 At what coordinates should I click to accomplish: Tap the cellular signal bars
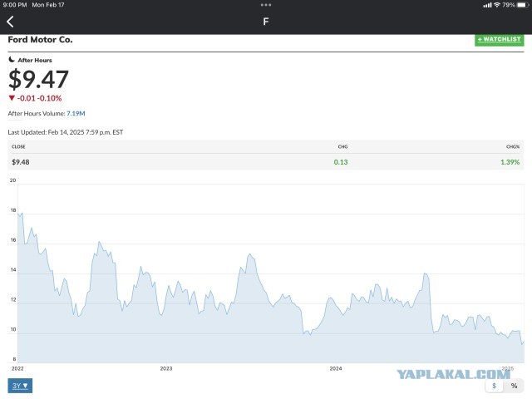tap(488, 5)
